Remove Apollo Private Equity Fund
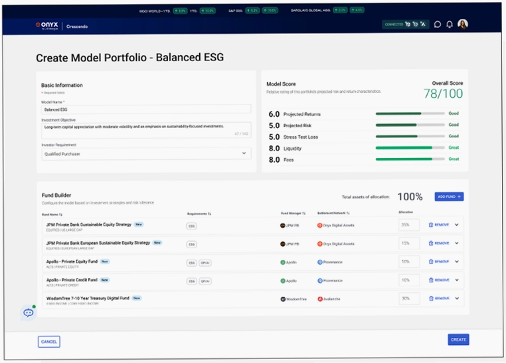 [x=438, y=261]
